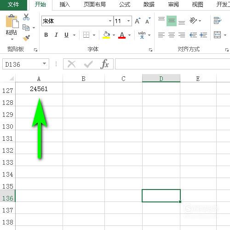Select column A header
The height and width of the screenshot is (230, 230).
39,79
